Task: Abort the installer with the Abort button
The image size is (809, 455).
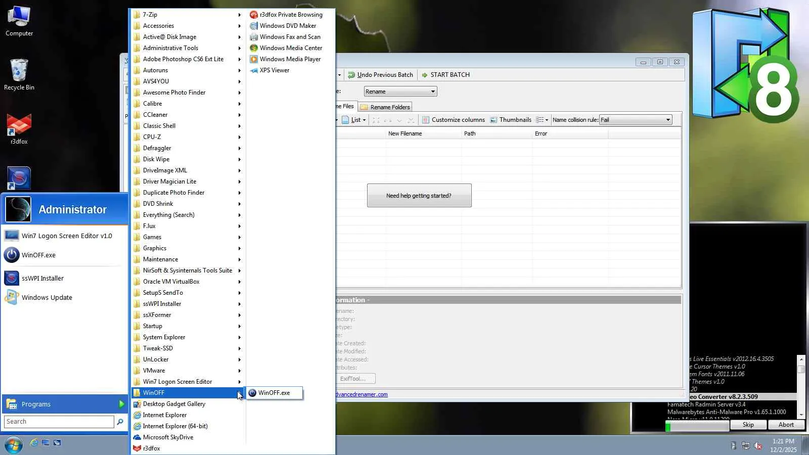Action: click(786, 425)
